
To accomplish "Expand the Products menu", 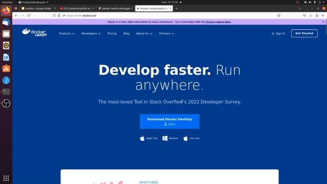I will (x=67, y=34).
